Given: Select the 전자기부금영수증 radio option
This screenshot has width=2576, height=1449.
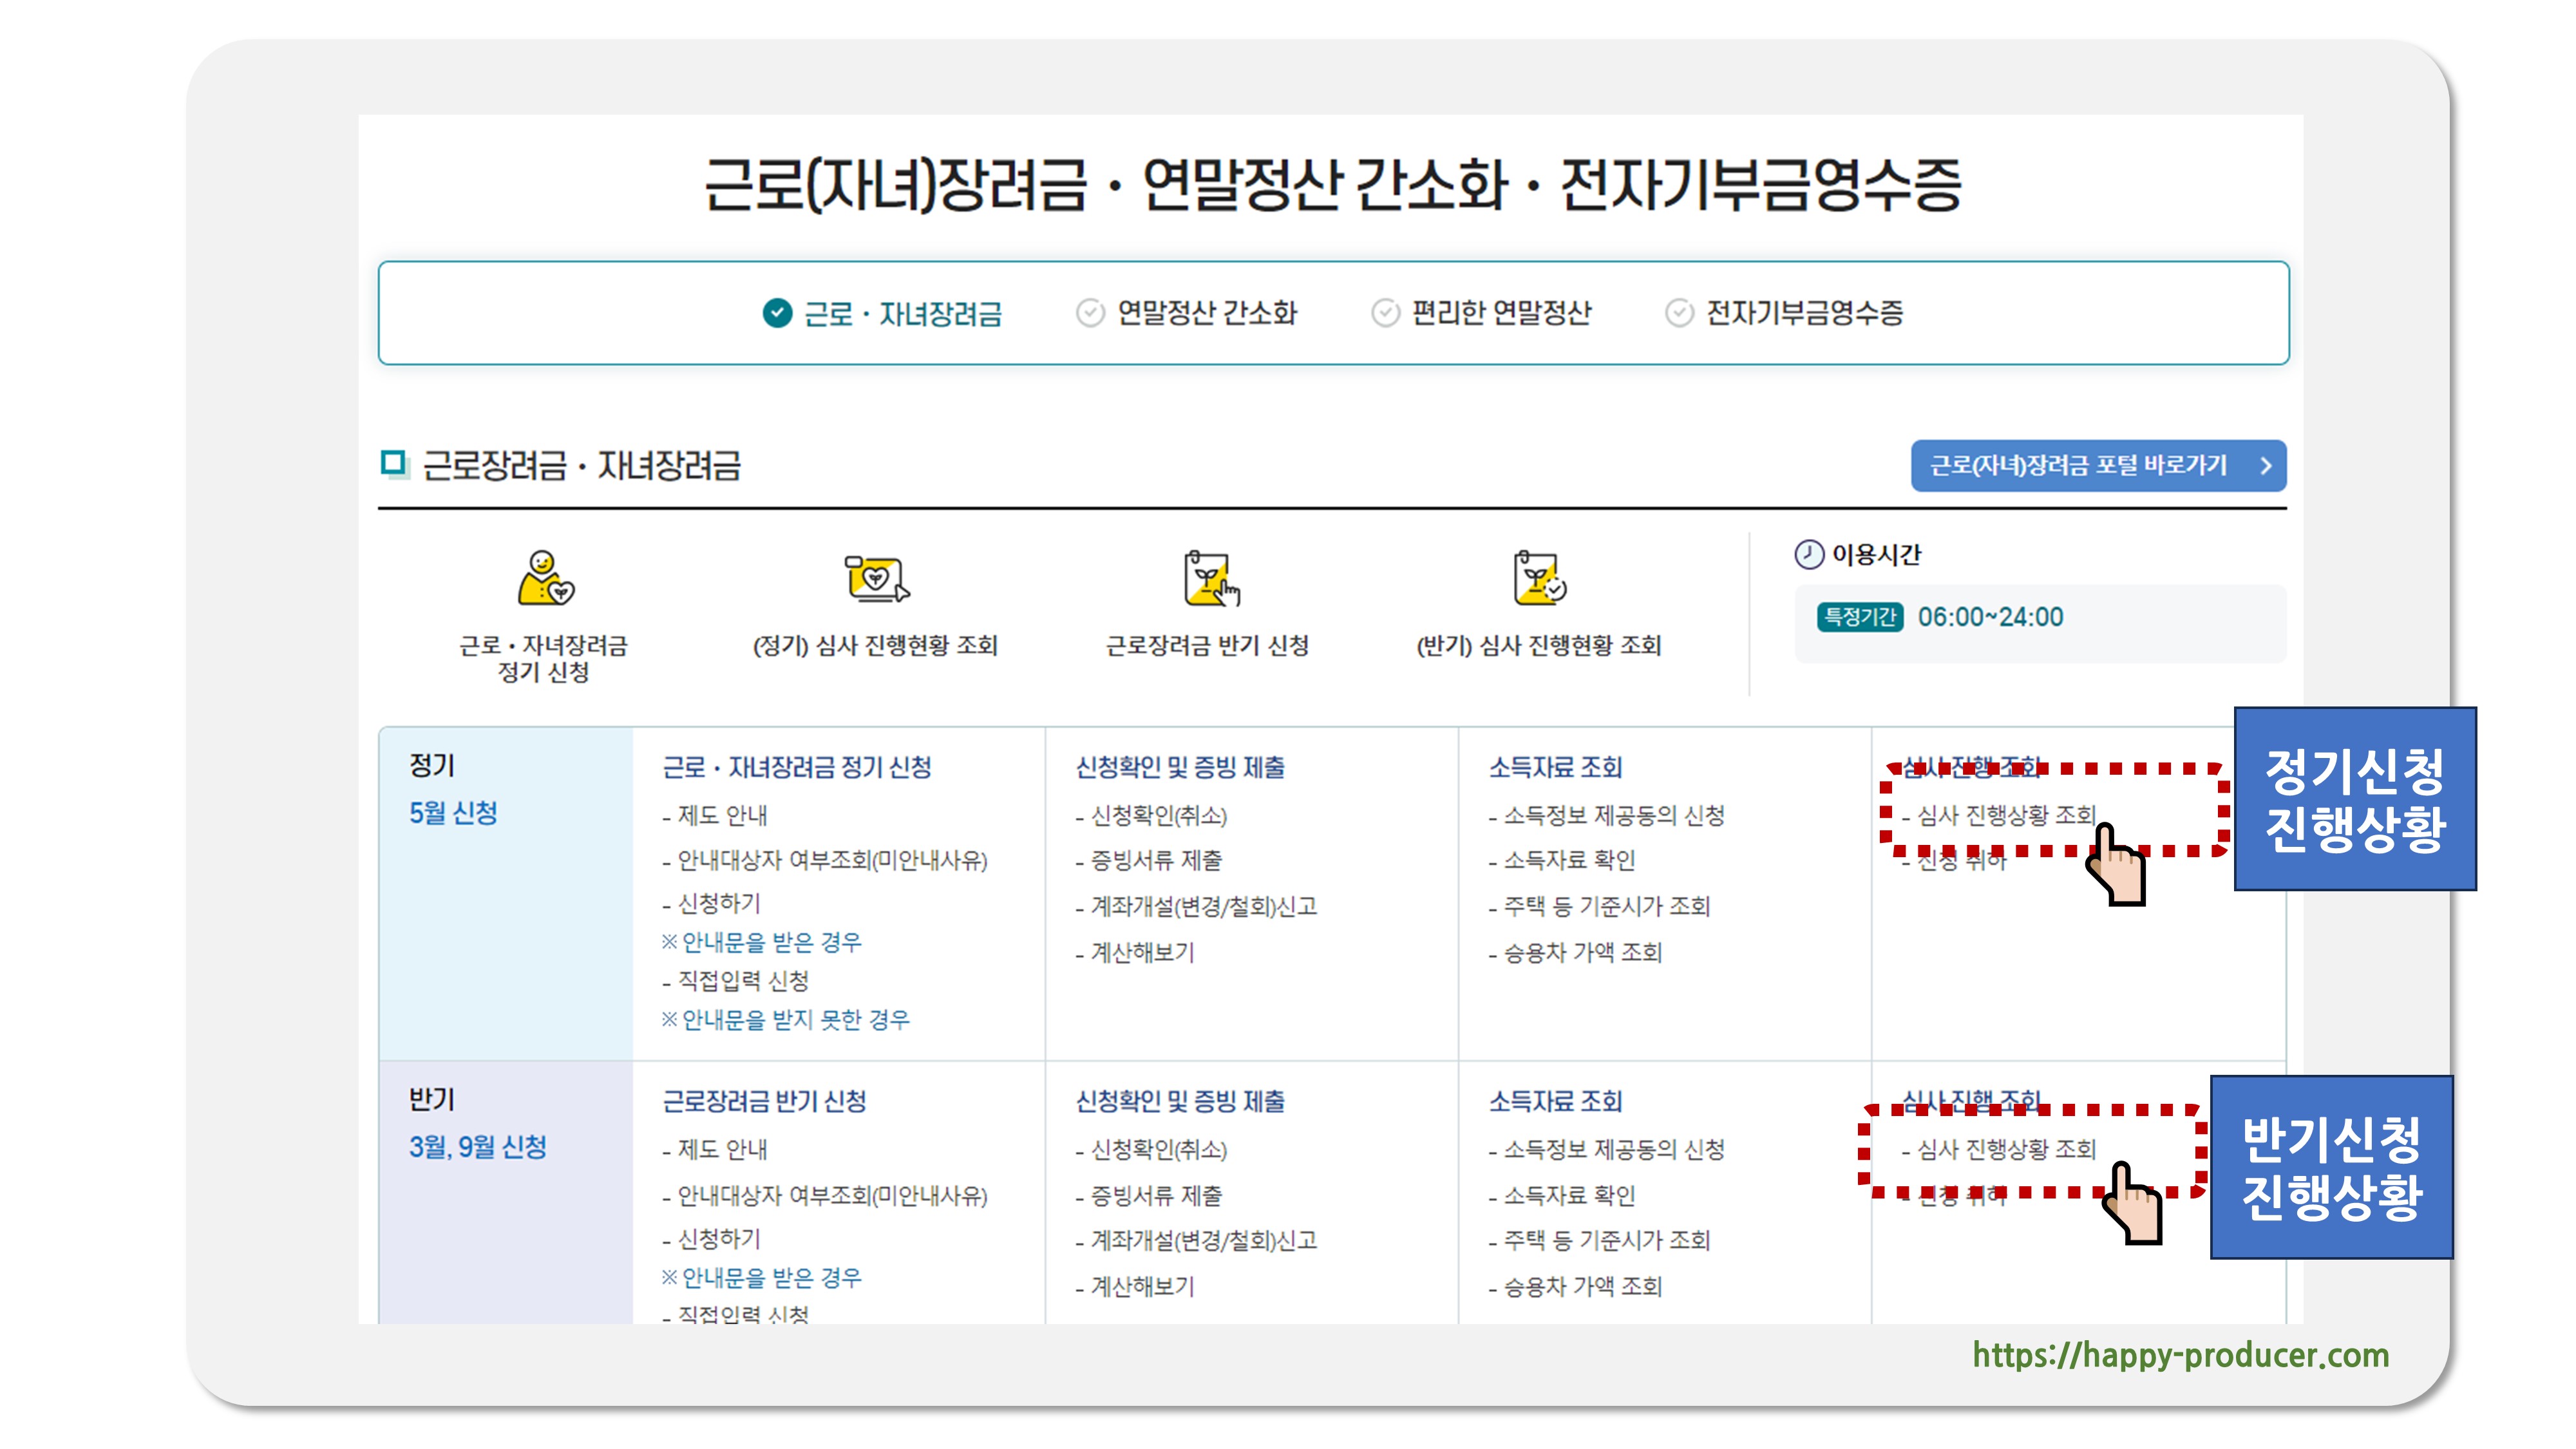Looking at the screenshot, I should pyautogui.click(x=1679, y=314).
